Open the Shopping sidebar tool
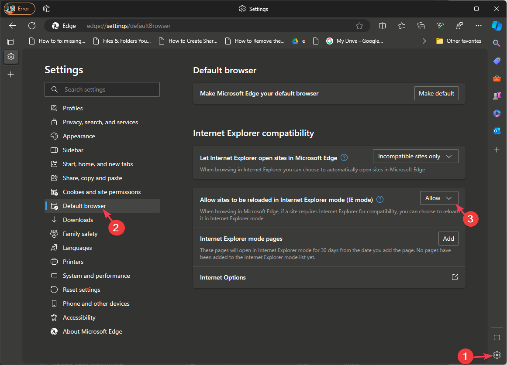Screen dimensions: 507x365 click(x=497, y=61)
